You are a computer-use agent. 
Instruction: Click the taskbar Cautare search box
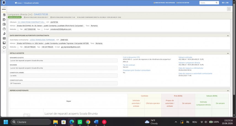(31, 122)
